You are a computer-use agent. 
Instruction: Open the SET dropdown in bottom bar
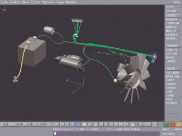tap(27, 124)
